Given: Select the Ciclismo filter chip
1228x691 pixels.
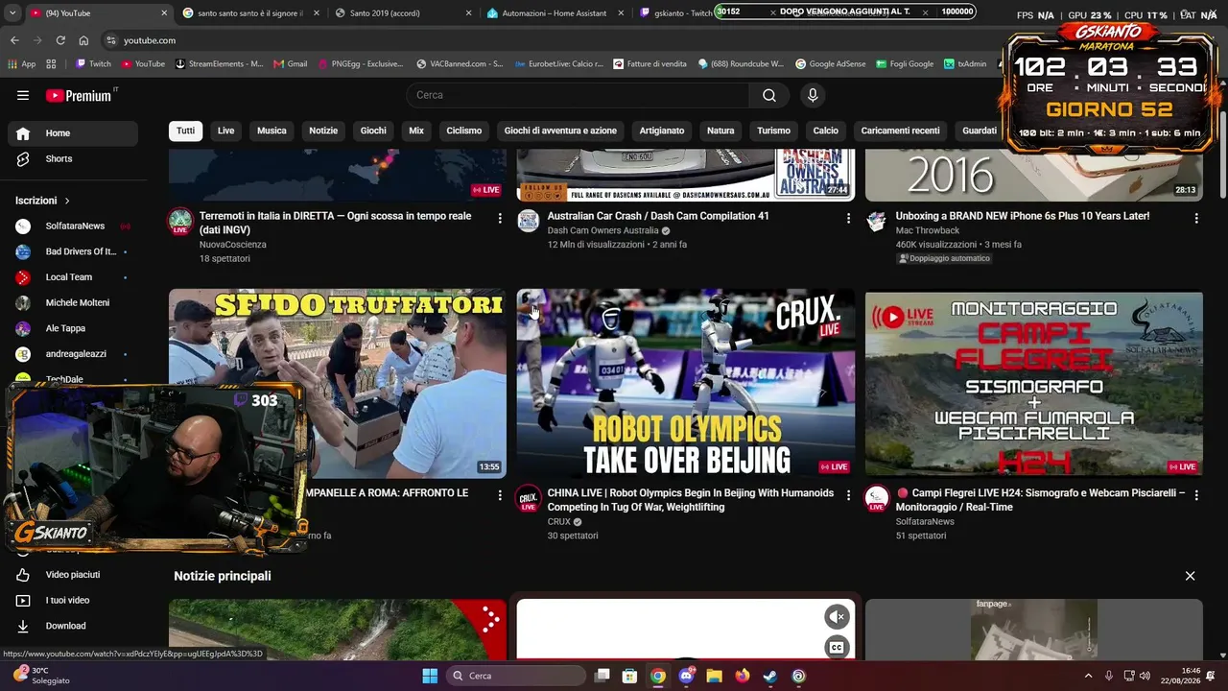Looking at the screenshot, I should tap(464, 131).
